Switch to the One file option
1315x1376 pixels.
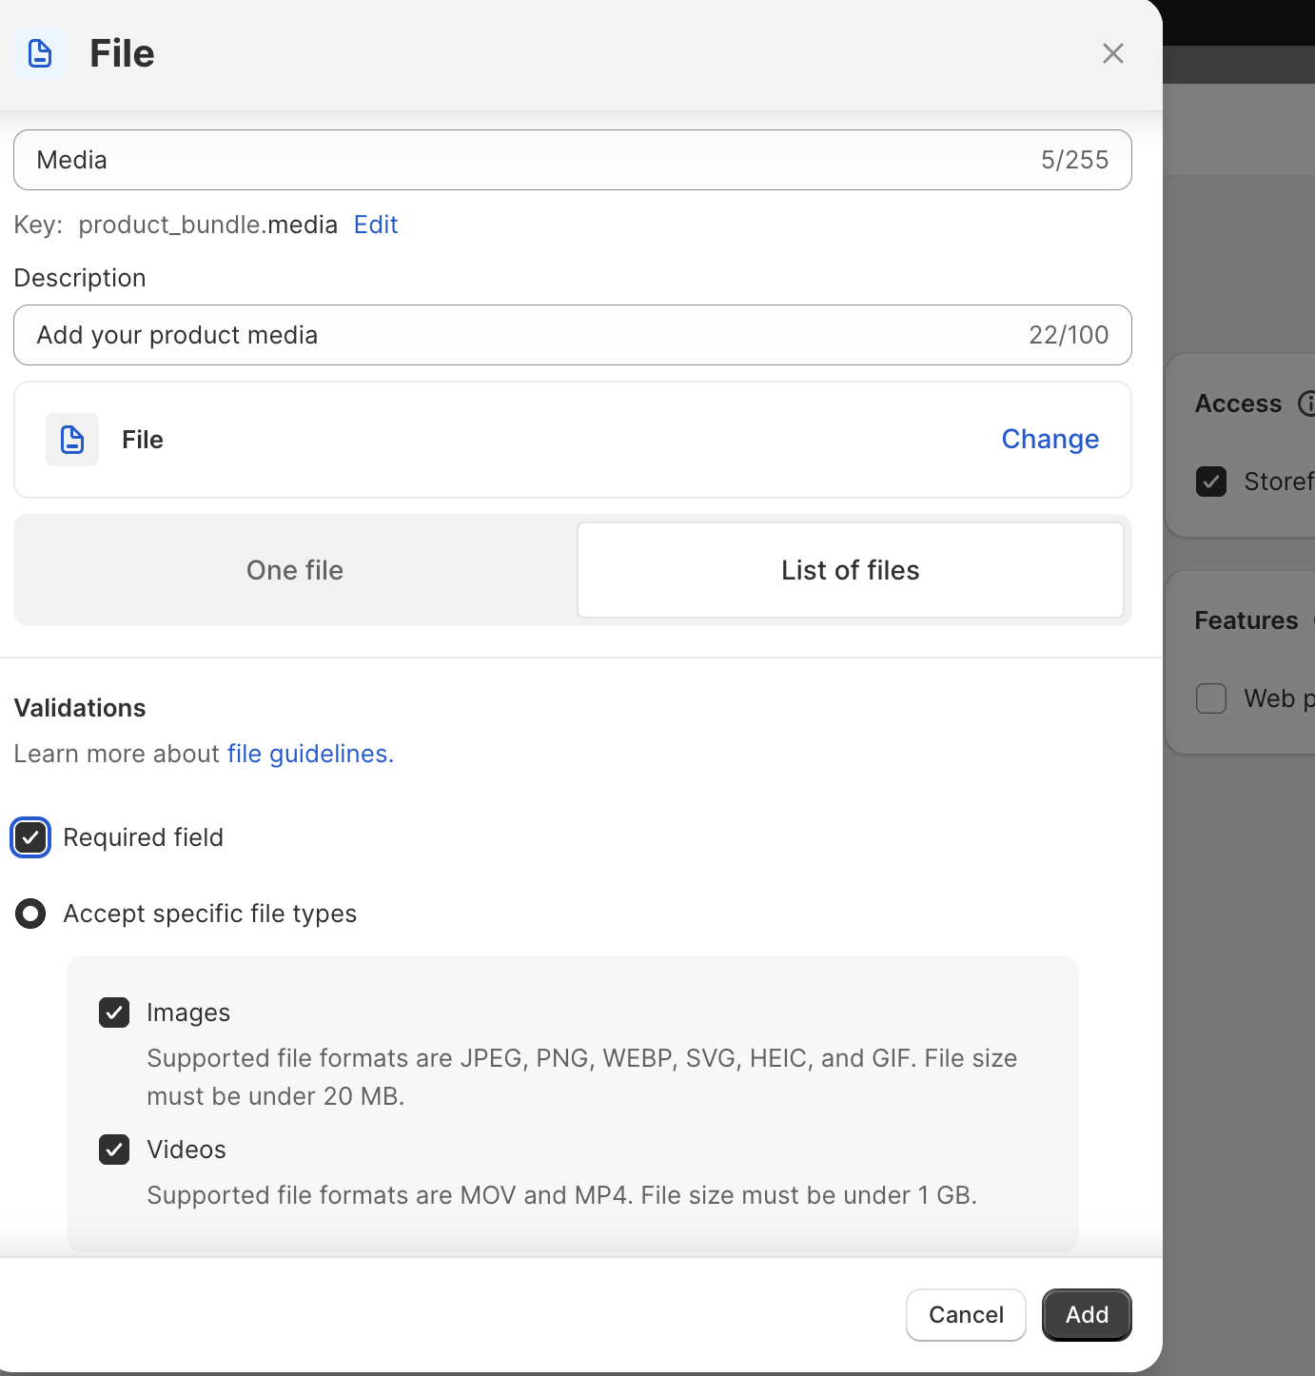point(294,570)
